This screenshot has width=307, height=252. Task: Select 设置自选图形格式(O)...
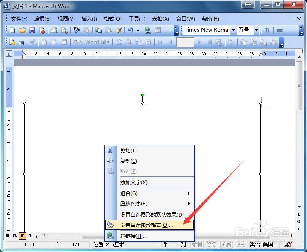click(150, 225)
